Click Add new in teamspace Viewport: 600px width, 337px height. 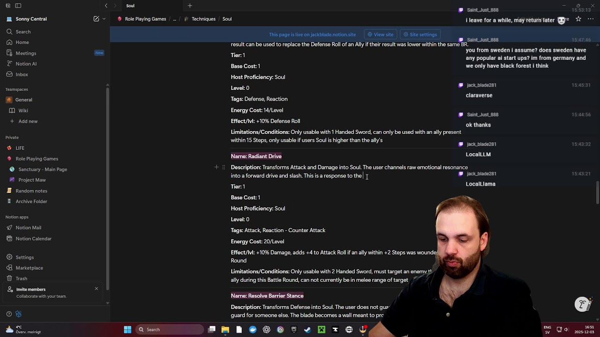pyautogui.click(x=28, y=121)
